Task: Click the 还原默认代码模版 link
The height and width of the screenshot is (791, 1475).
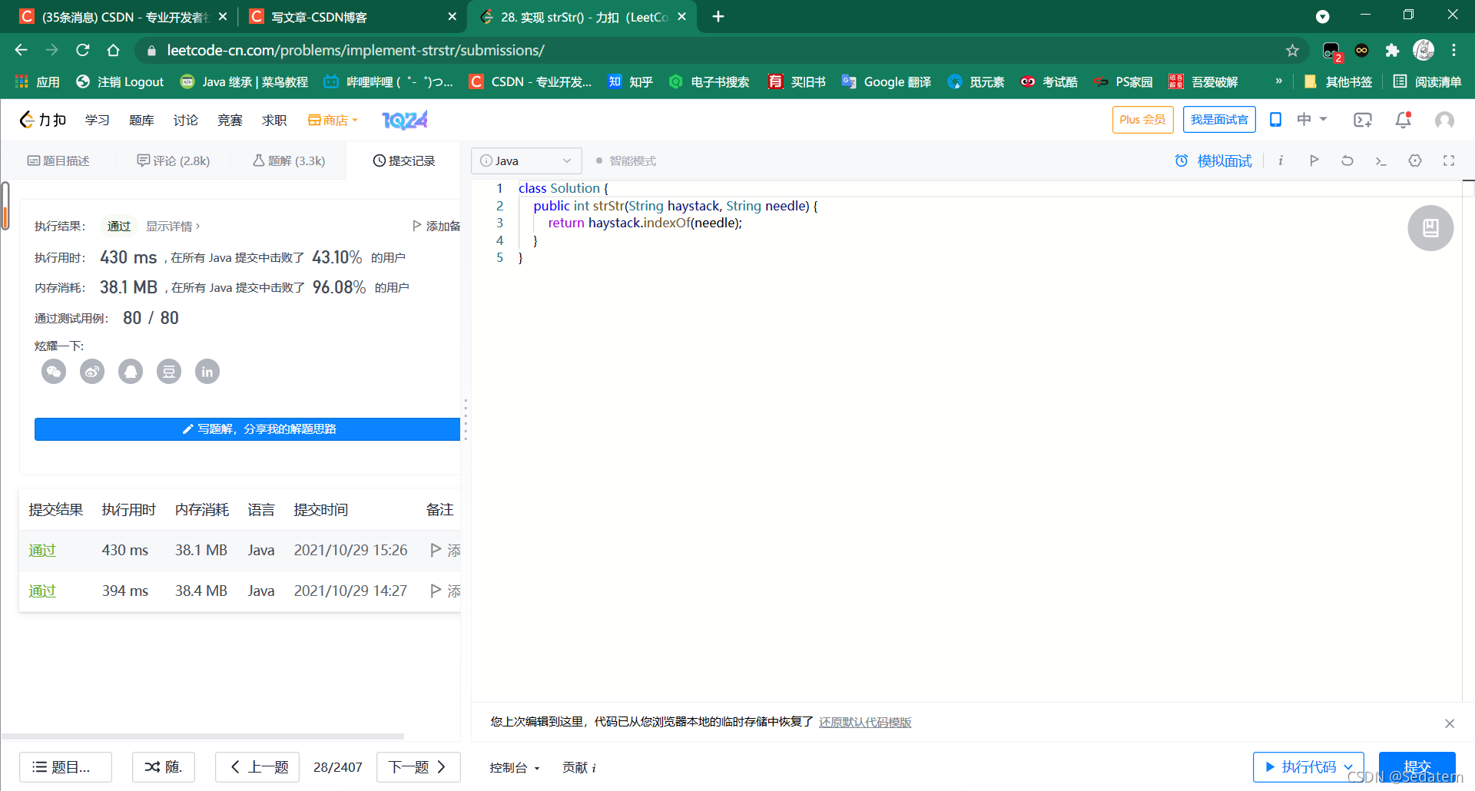Action: click(864, 723)
